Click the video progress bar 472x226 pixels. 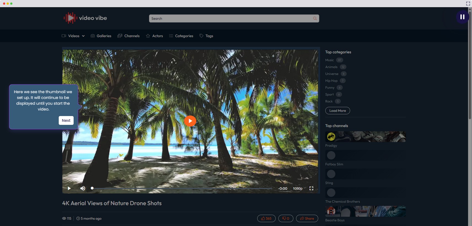coord(182,189)
